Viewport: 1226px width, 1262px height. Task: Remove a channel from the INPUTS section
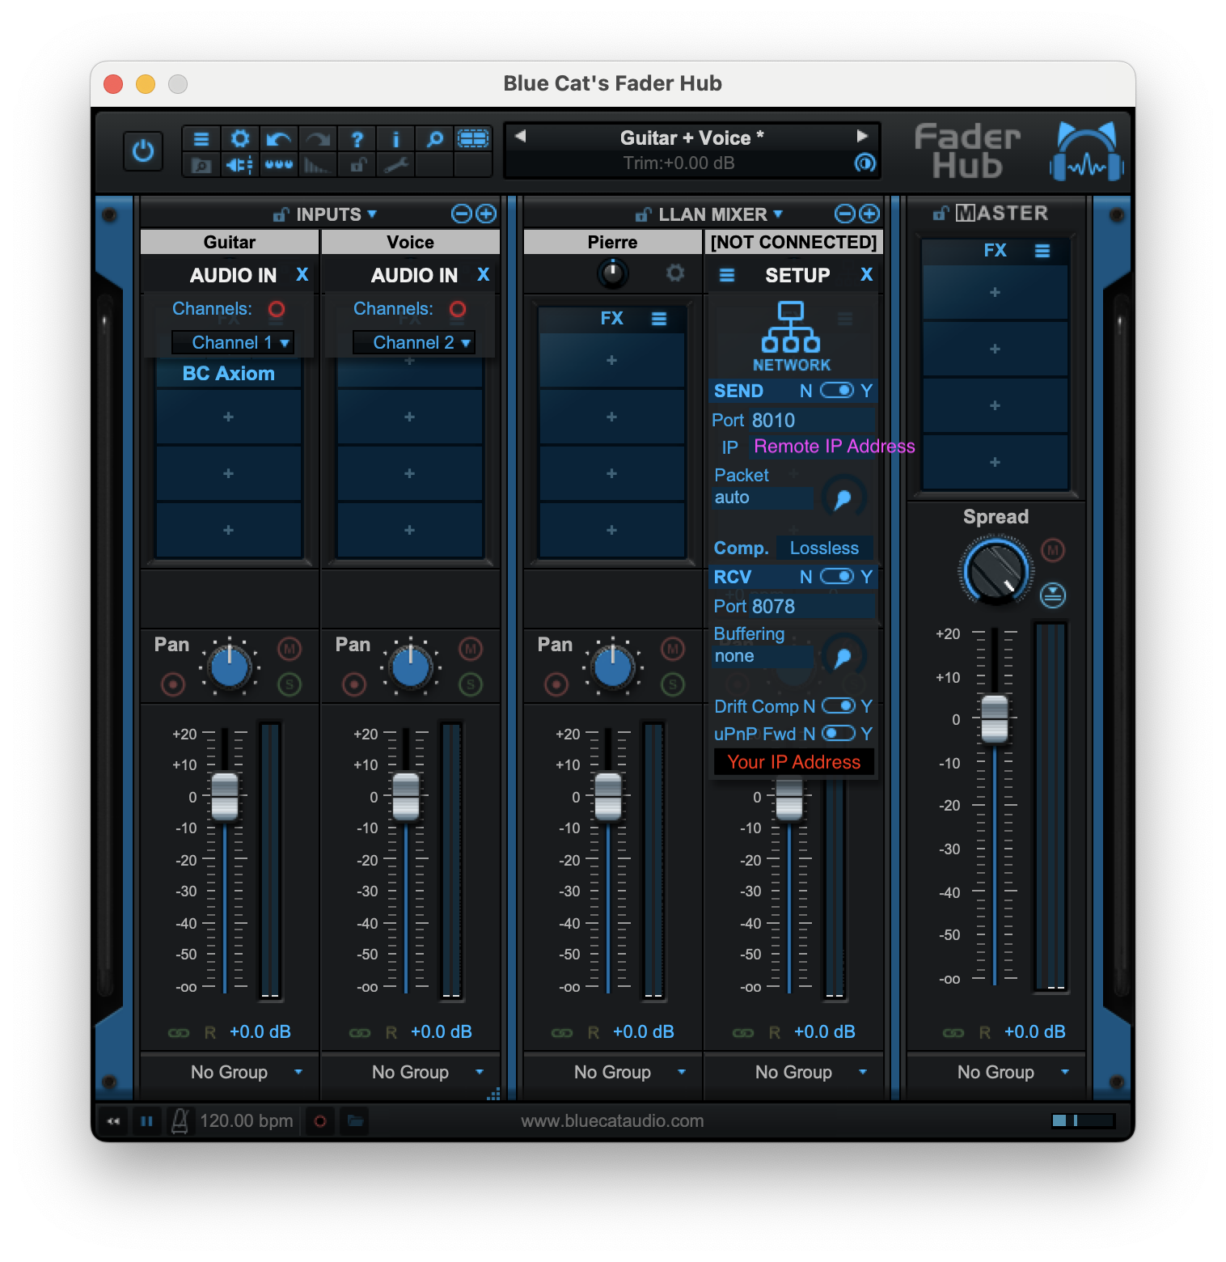coord(461,214)
